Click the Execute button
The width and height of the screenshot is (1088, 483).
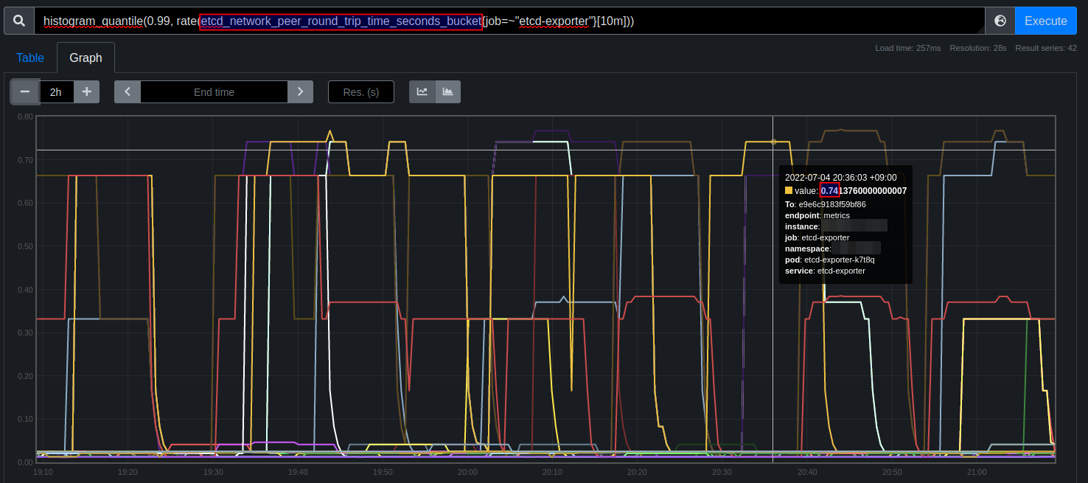point(1046,21)
